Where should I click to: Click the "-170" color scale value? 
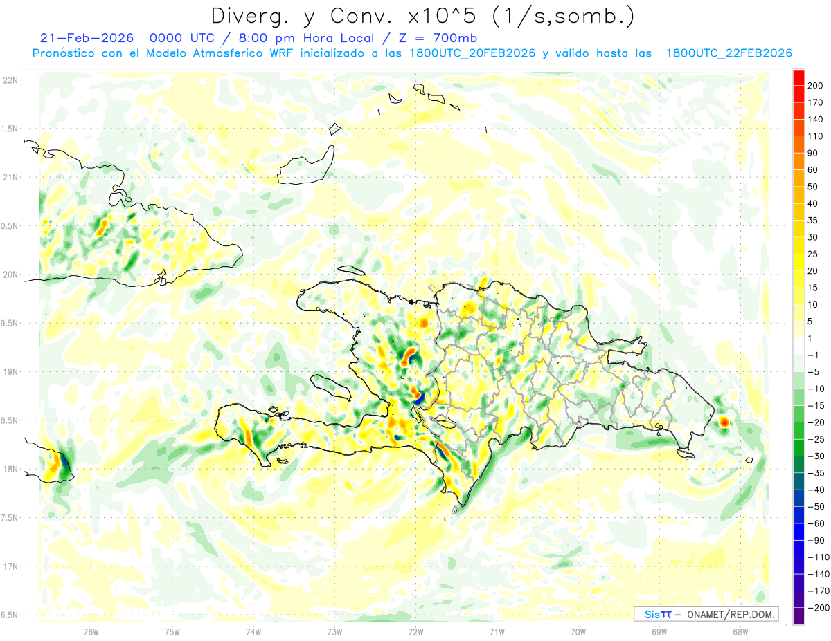818,591
